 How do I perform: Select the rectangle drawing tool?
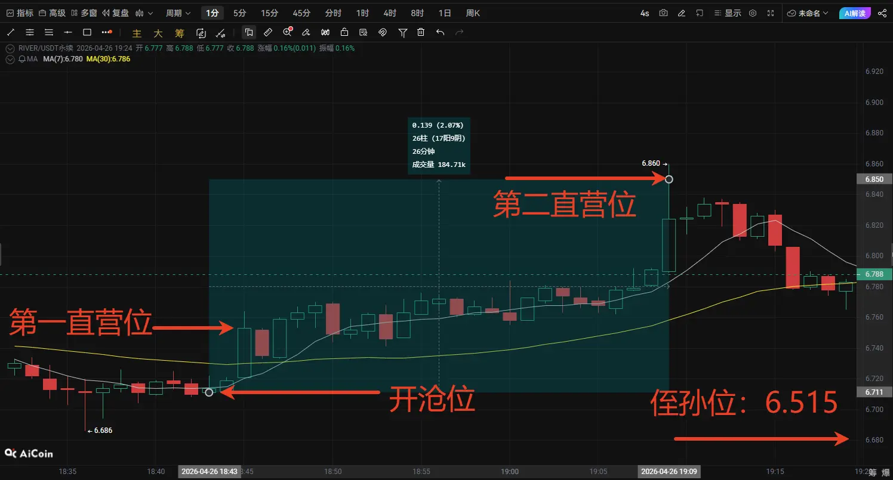click(87, 32)
